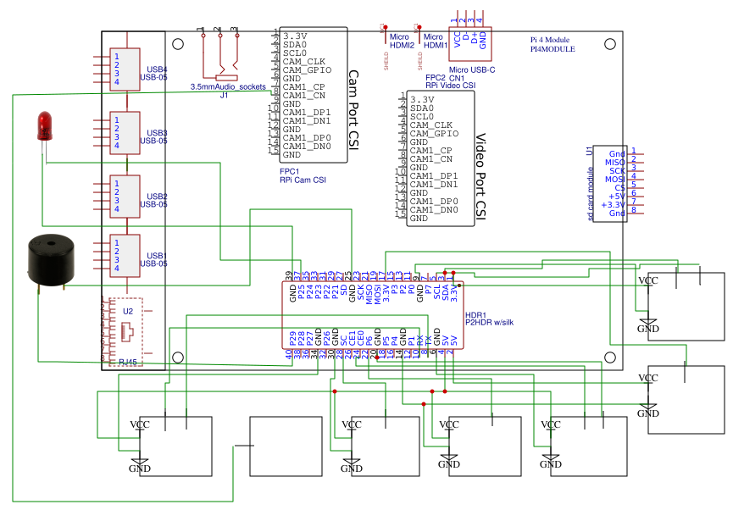Select the USB4 connector symbol
Viewport: 733px width, 510px height.
[125, 69]
